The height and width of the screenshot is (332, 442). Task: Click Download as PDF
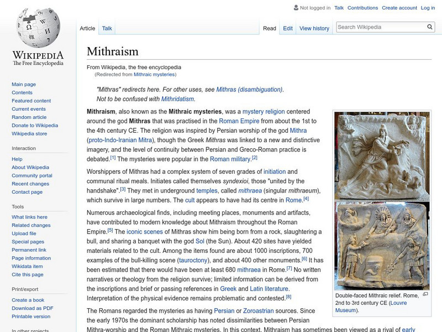(33, 308)
